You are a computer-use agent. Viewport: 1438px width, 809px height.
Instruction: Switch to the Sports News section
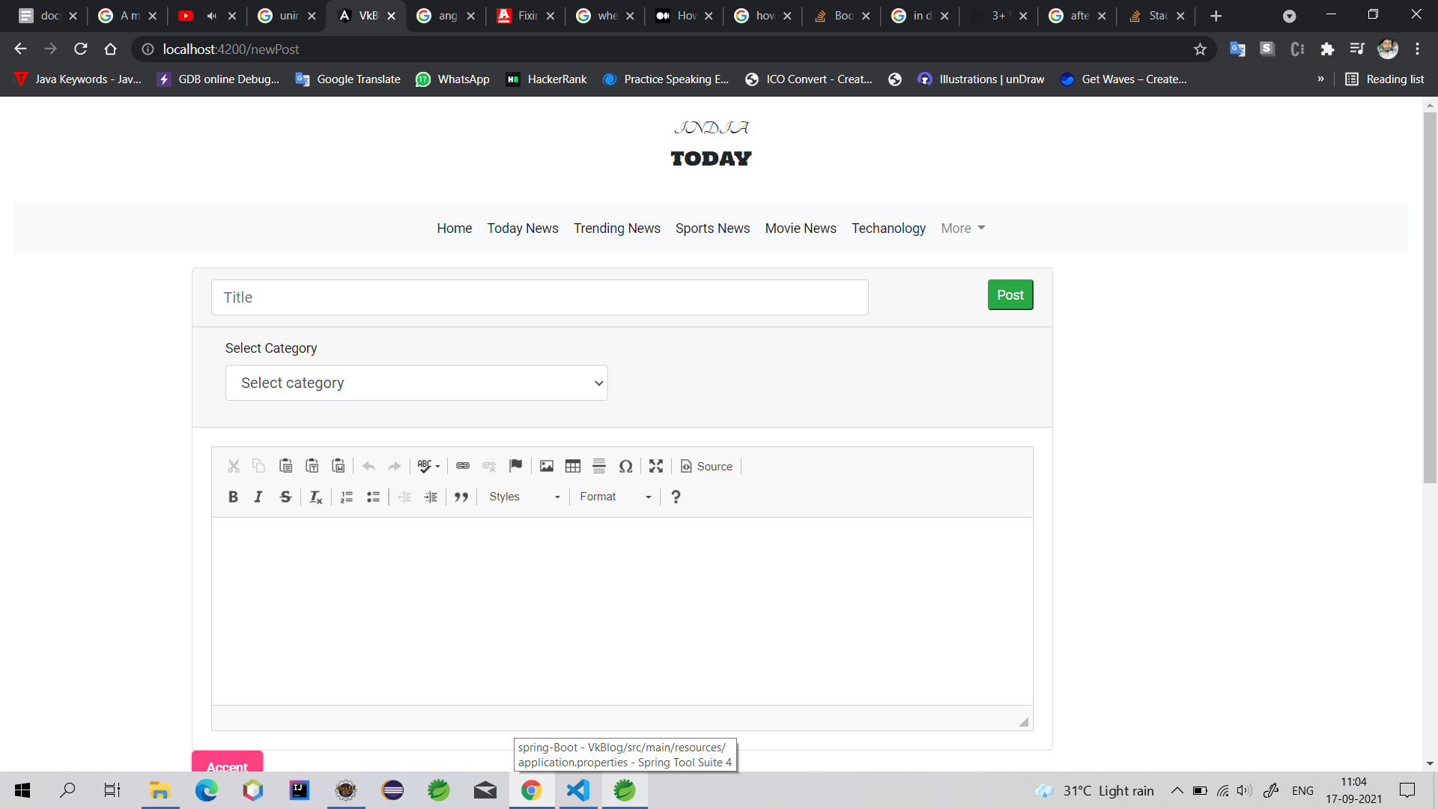click(712, 228)
